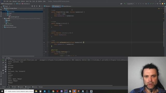Open Project panel settings gear
The width and height of the screenshot is (166, 93).
(x=40, y=6)
